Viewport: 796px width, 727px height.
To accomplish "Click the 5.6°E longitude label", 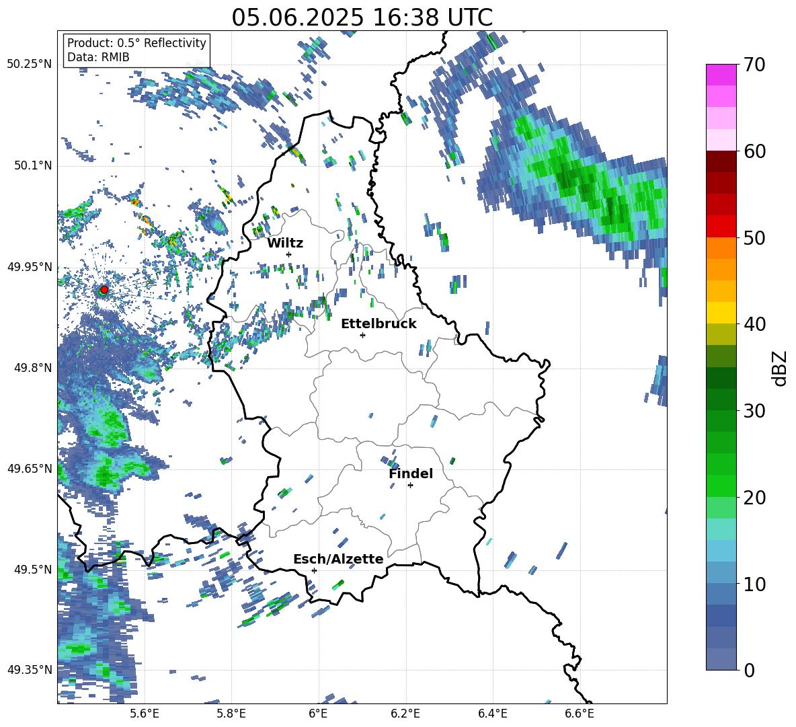I will click(x=145, y=714).
